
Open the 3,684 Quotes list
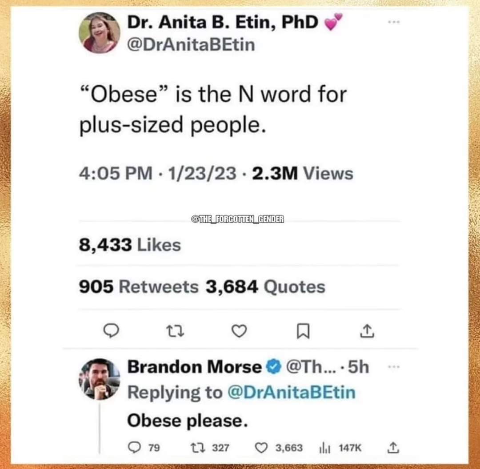(265, 287)
